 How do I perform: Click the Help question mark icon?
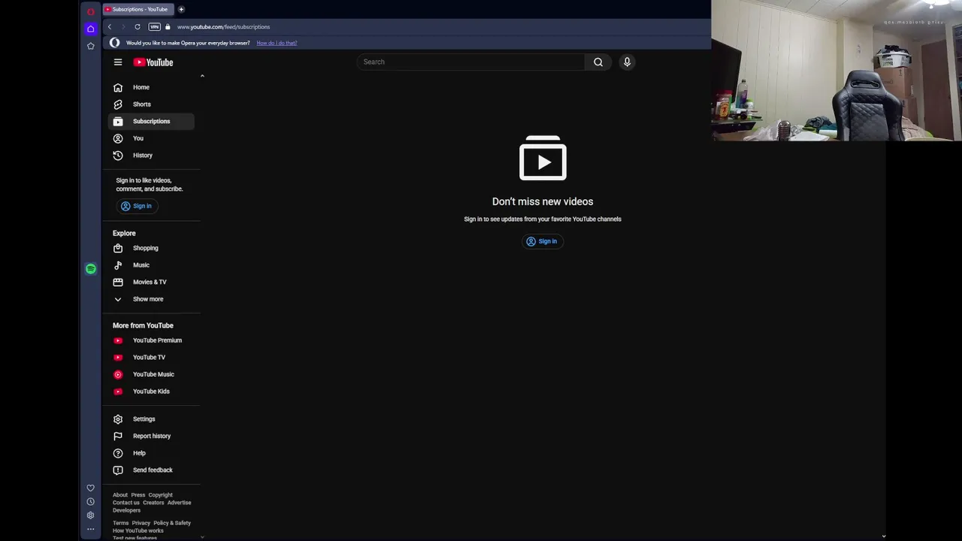[118, 453]
